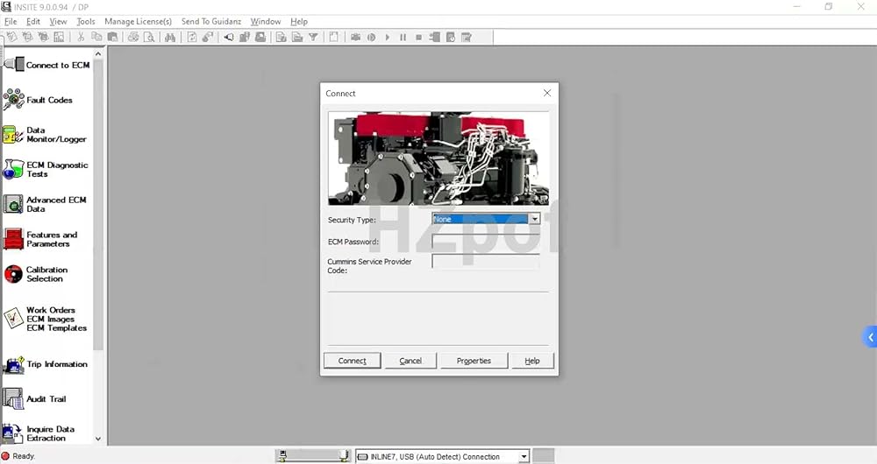Expand the Security Type dropdown
This screenshot has width=877, height=464.
point(535,219)
